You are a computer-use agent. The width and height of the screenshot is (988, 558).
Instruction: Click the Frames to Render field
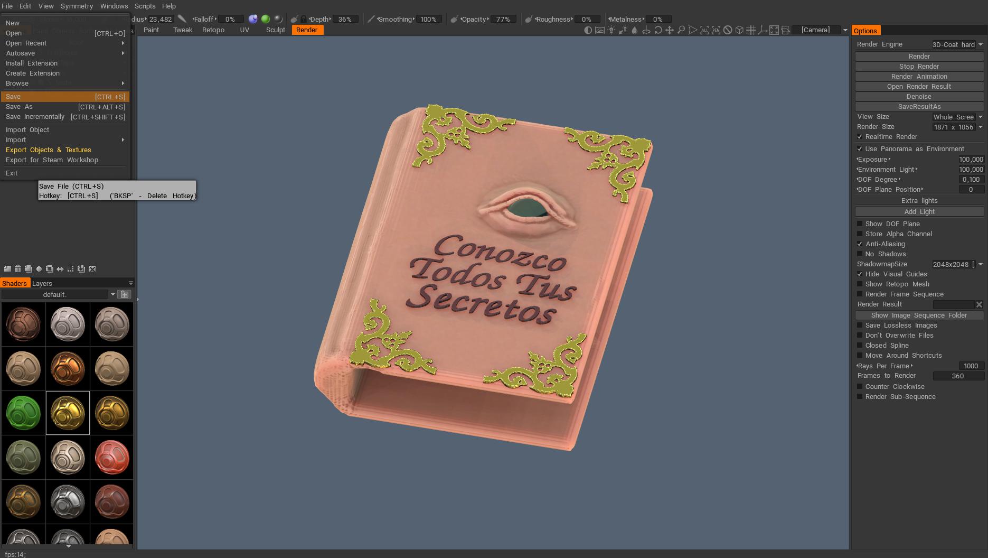tap(958, 376)
